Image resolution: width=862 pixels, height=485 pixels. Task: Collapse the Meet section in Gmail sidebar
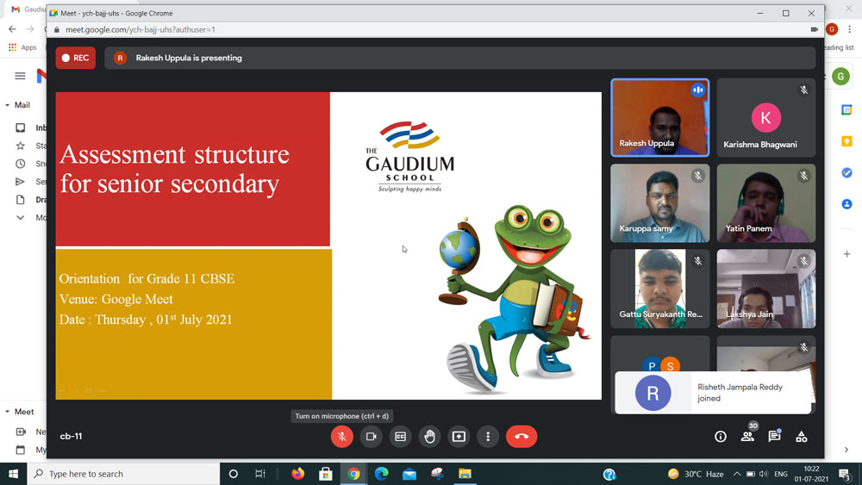(x=7, y=412)
